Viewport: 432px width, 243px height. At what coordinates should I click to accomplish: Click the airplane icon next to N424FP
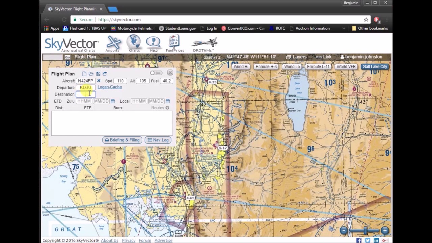(x=99, y=81)
